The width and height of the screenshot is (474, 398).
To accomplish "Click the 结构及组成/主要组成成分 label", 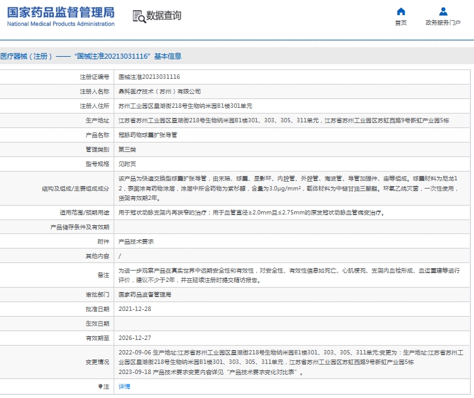I will pyautogui.click(x=76, y=189).
